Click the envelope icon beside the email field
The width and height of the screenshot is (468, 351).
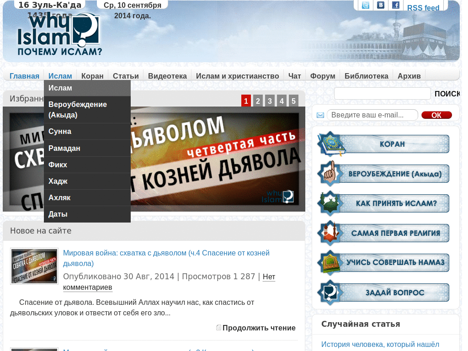click(x=319, y=115)
